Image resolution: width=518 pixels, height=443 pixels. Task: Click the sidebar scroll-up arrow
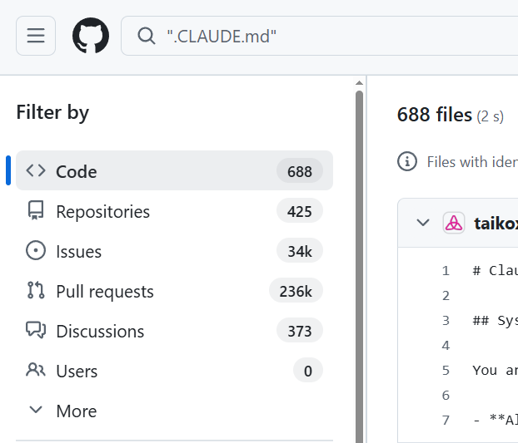[x=360, y=83]
